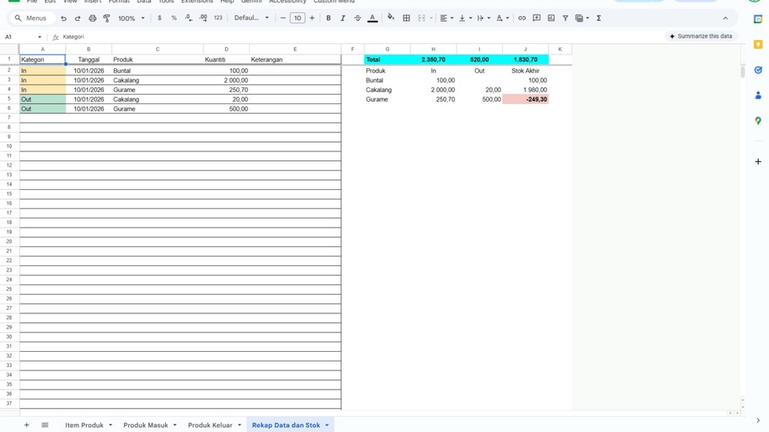The width and height of the screenshot is (769, 432).
Task: Toggle strikethrough formatting
Action: tap(357, 18)
